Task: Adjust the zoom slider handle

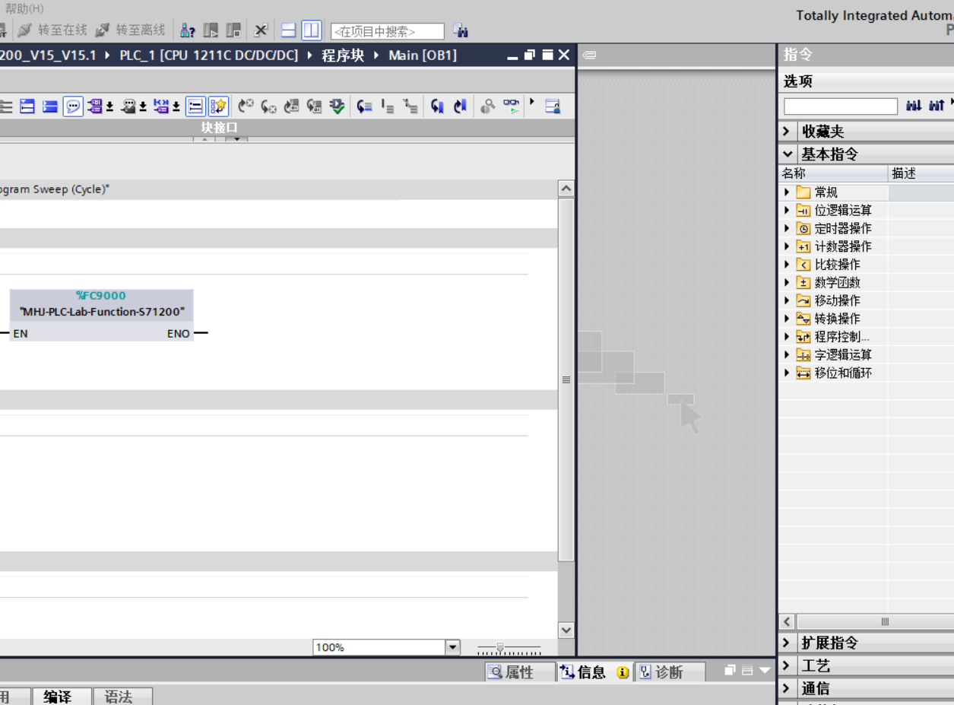Action: pyautogui.click(x=499, y=647)
